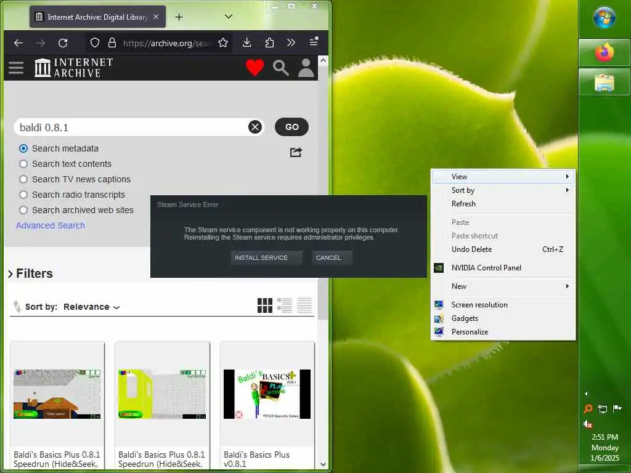Open NVIDIA Control Panel from the menu
Viewport: 631px width, 473px height.
tap(503, 268)
